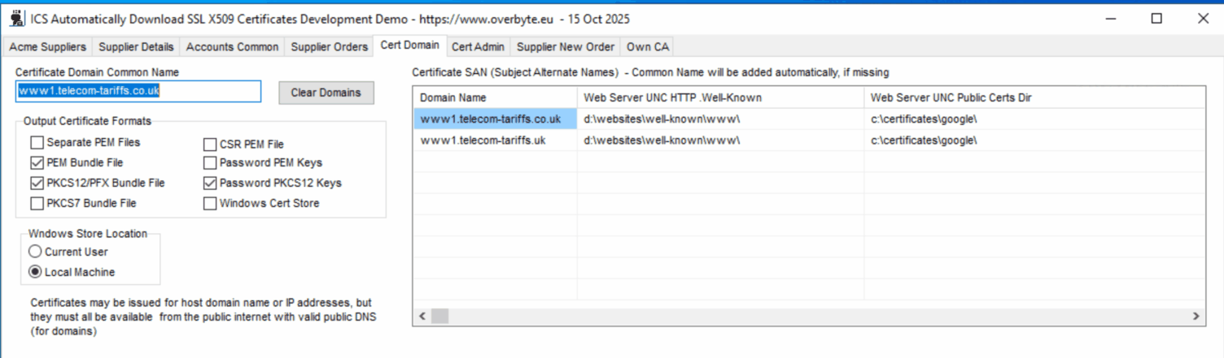This screenshot has width=1224, height=358.
Task: Tick the CSR PEM File checkbox
Action: point(210,144)
